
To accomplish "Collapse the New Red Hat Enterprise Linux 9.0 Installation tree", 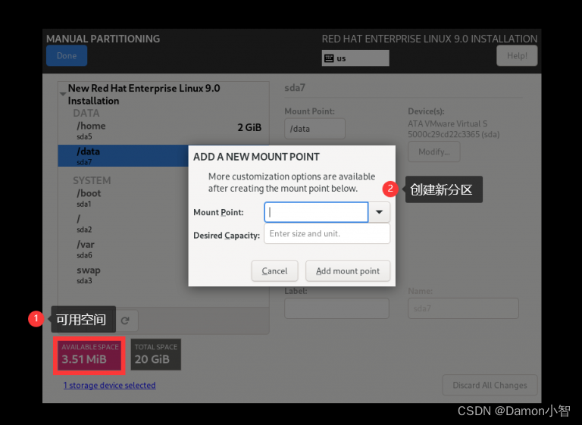I will (x=63, y=94).
